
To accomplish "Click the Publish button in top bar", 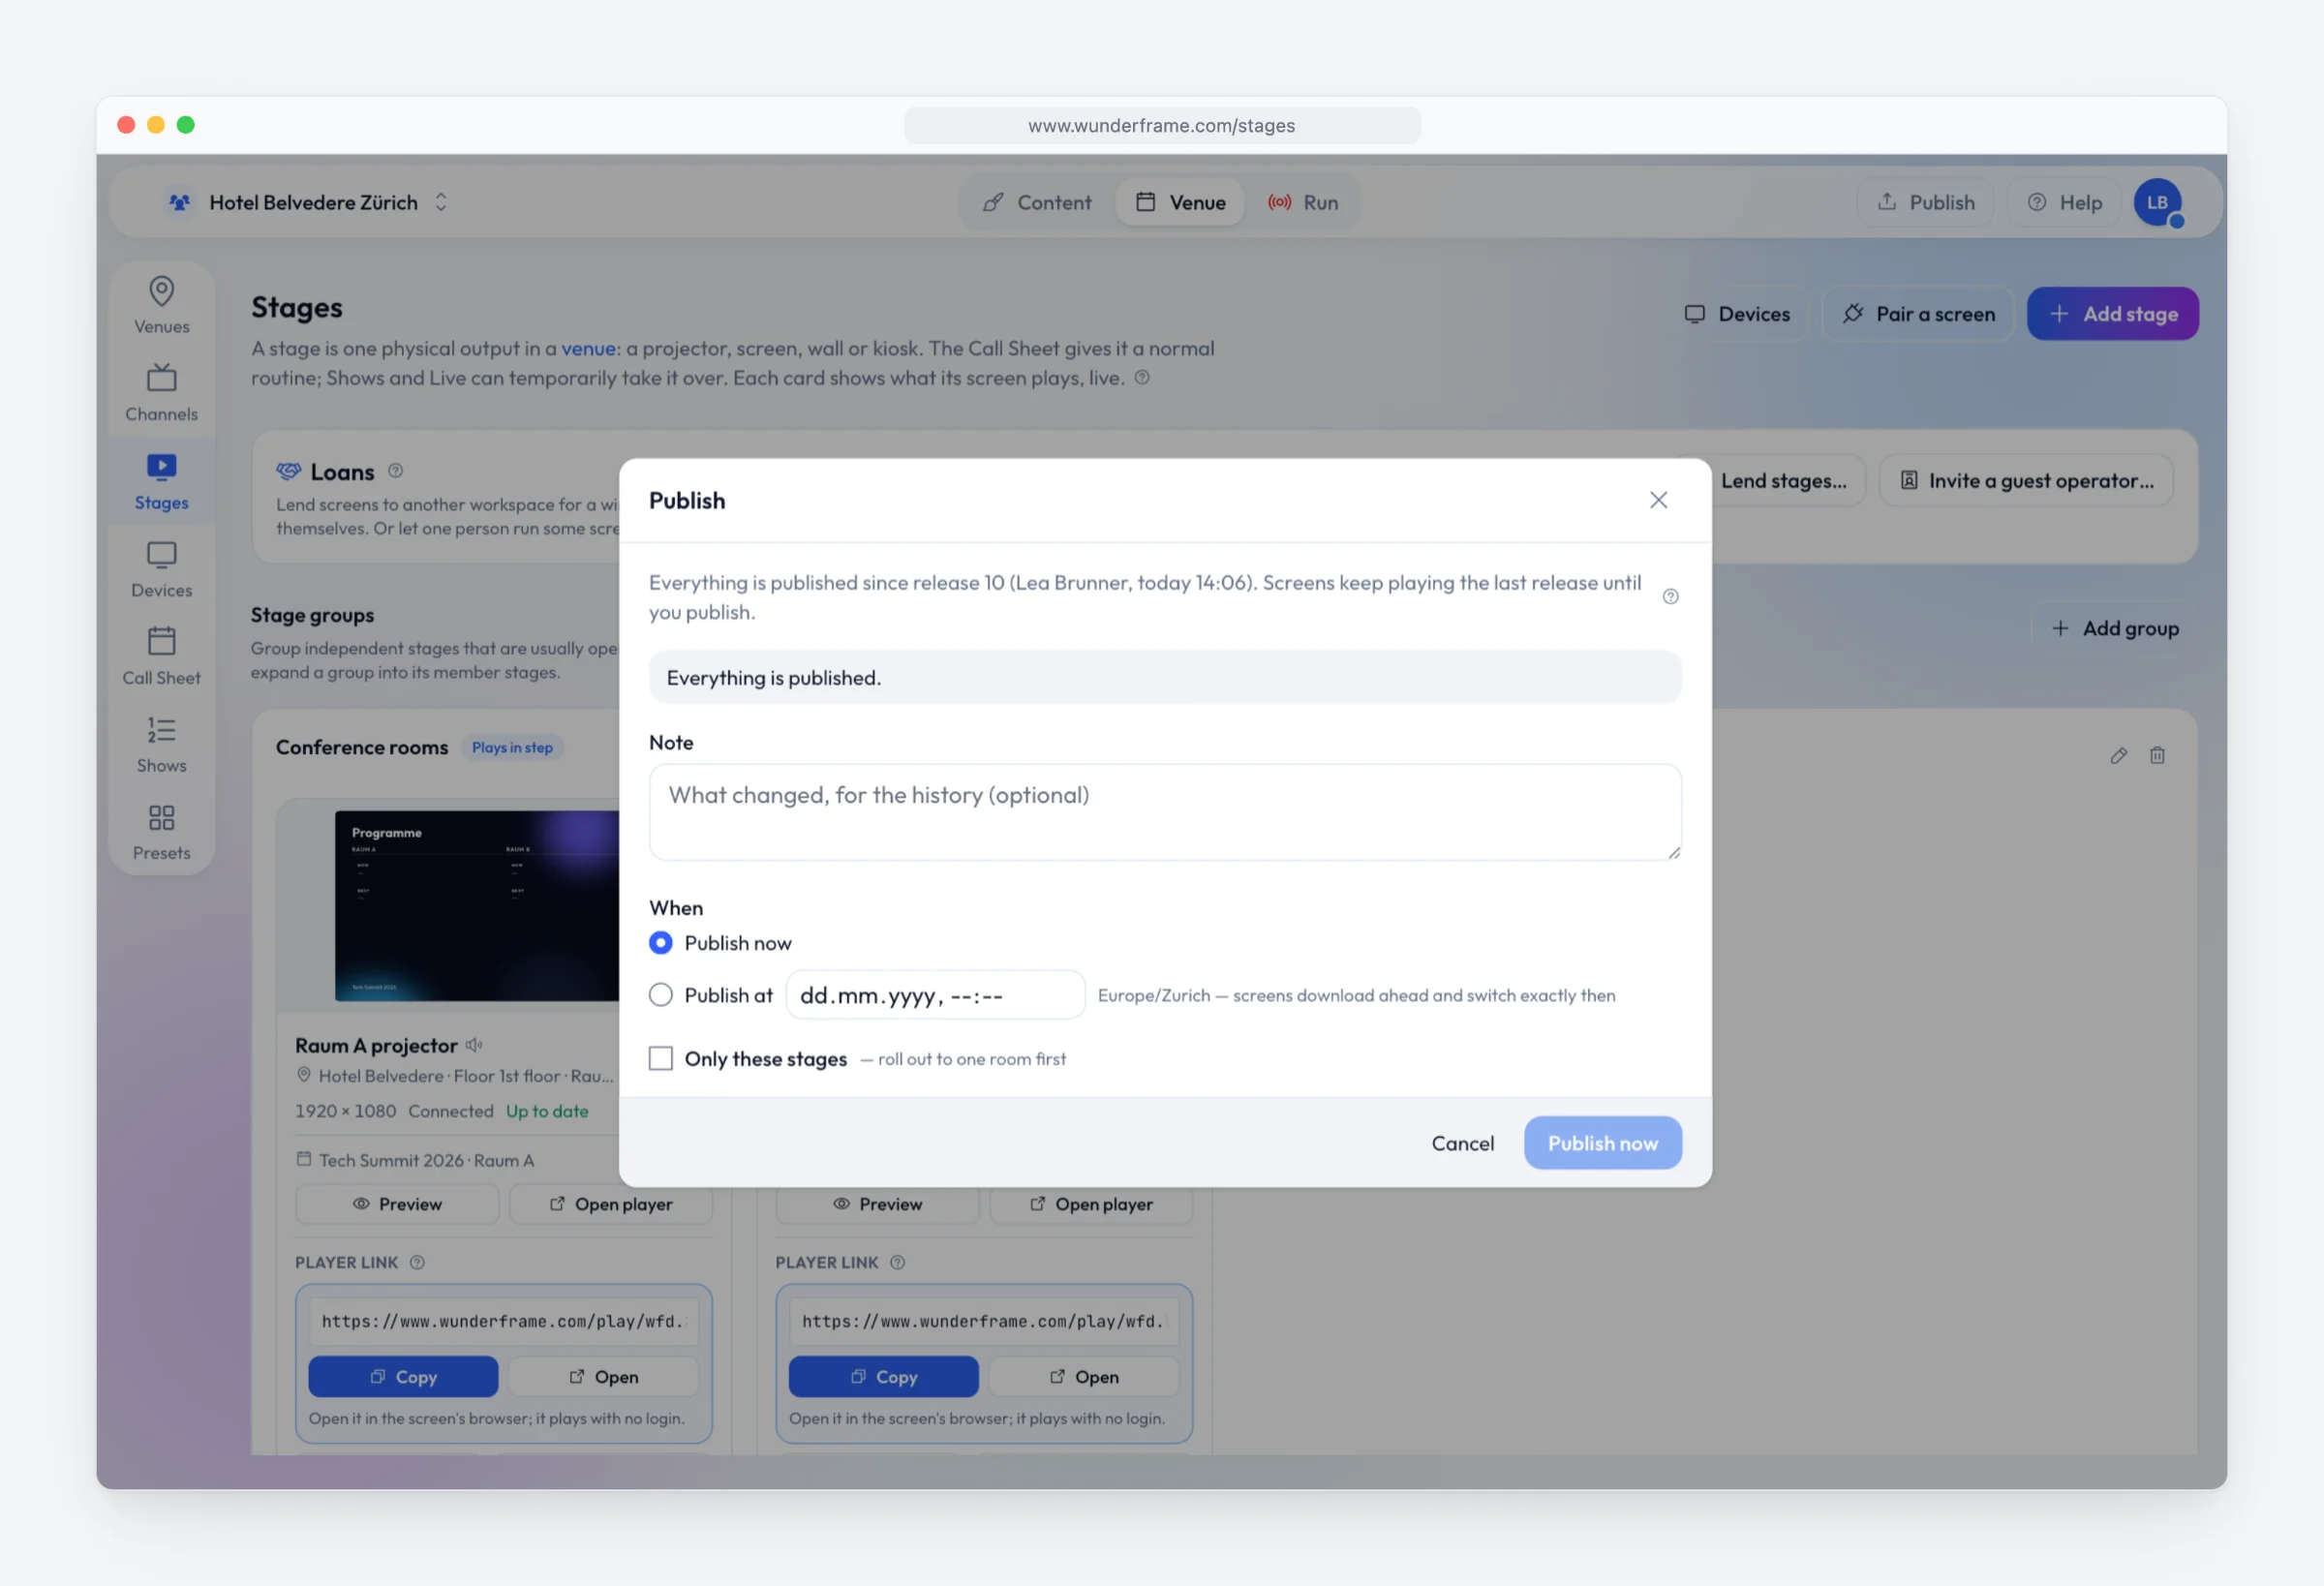I will 1925,202.
